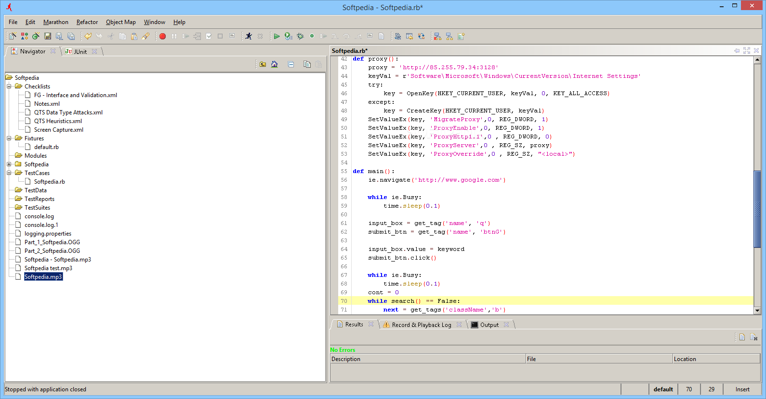Image resolution: width=766 pixels, height=399 pixels.
Task: Close the Output tab
Action: [506, 324]
